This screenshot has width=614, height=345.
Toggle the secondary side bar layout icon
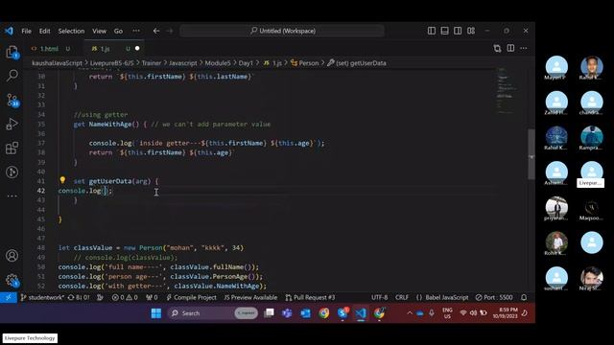click(458, 31)
